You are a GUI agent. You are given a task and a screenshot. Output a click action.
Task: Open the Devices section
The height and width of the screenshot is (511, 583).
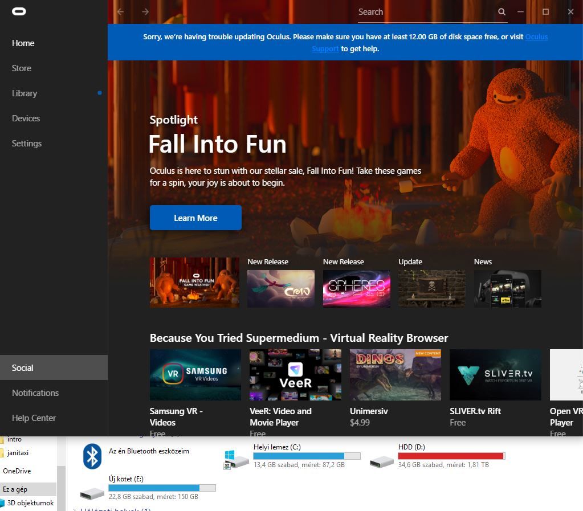[x=26, y=118]
